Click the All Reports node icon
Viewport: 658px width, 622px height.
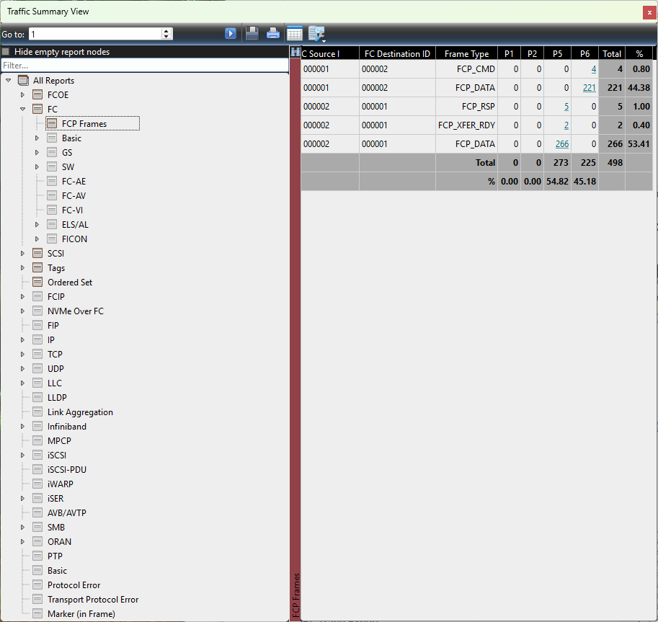click(x=24, y=81)
